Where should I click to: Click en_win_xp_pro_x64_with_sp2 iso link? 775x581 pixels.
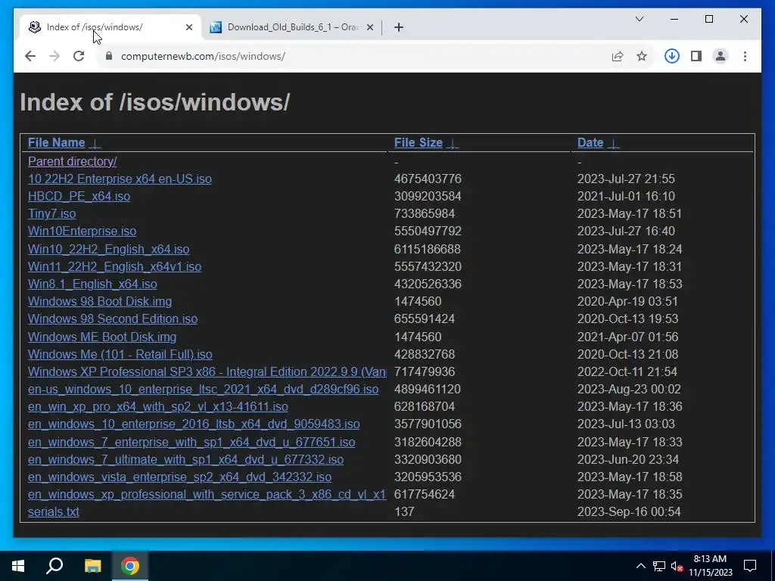158,406
